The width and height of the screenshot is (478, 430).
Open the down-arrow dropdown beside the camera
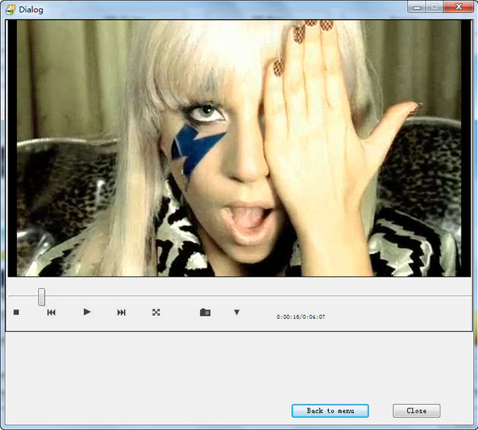[x=237, y=312]
